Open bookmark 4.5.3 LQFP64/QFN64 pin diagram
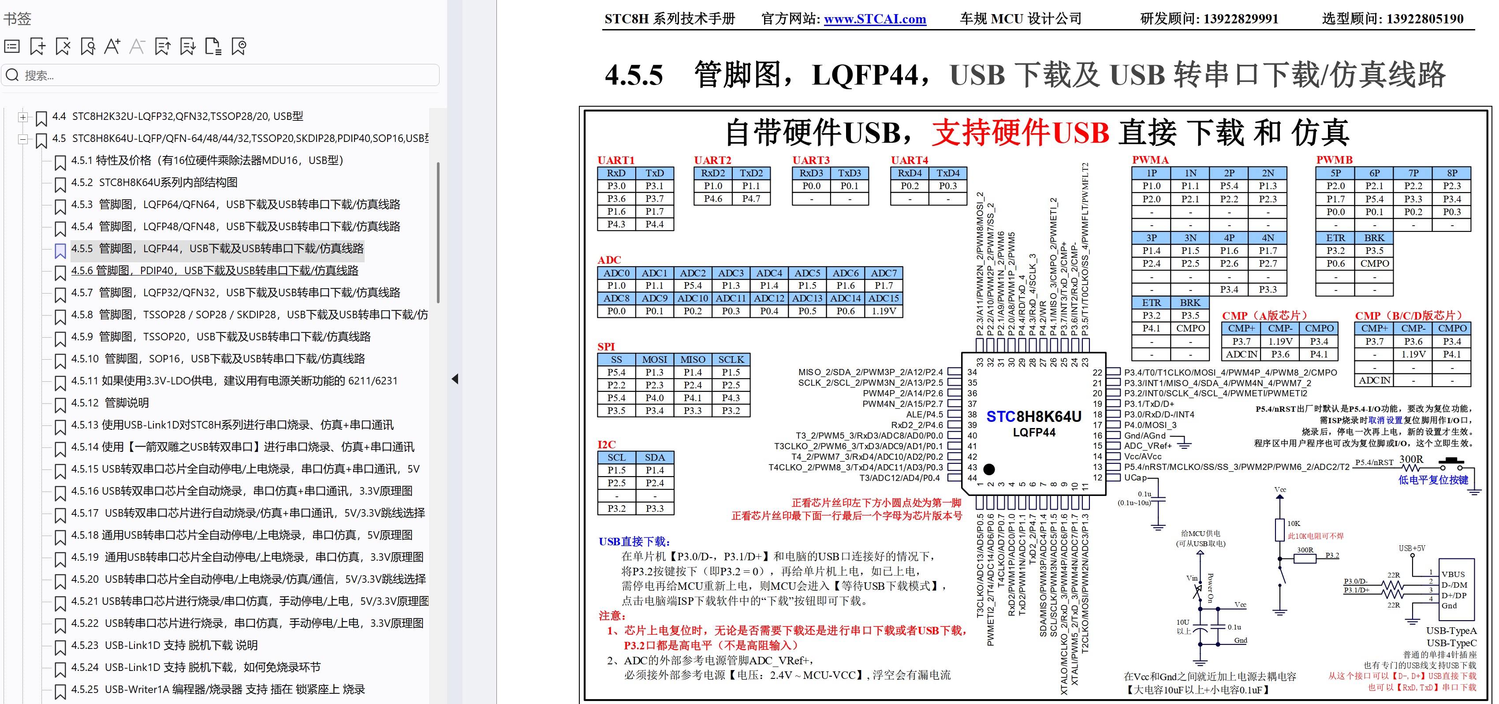 (x=236, y=204)
